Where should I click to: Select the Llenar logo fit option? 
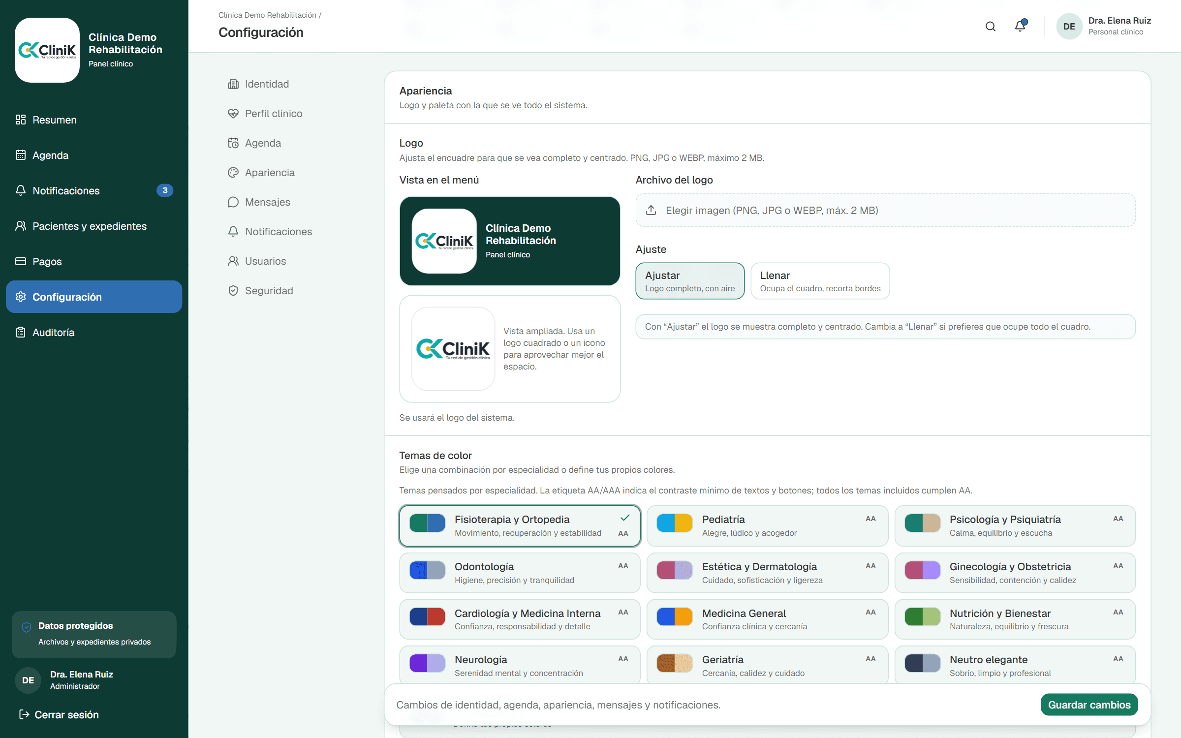(x=820, y=281)
